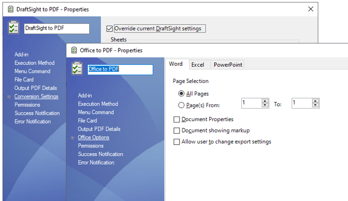The height and width of the screenshot is (201, 348).
Task: Decrease the To page value
Action: tap(315, 105)
